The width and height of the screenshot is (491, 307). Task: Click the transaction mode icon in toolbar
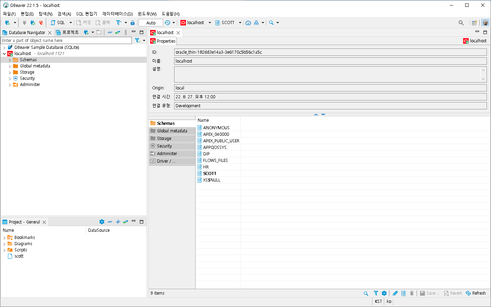tap(118, 23)
